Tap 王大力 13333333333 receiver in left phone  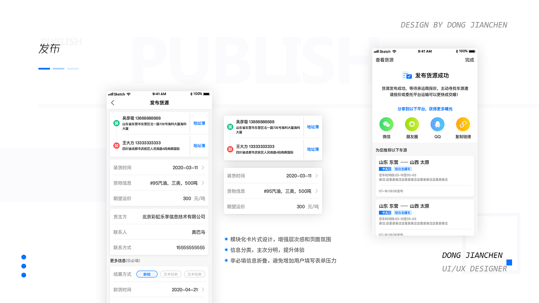[141, 143]
